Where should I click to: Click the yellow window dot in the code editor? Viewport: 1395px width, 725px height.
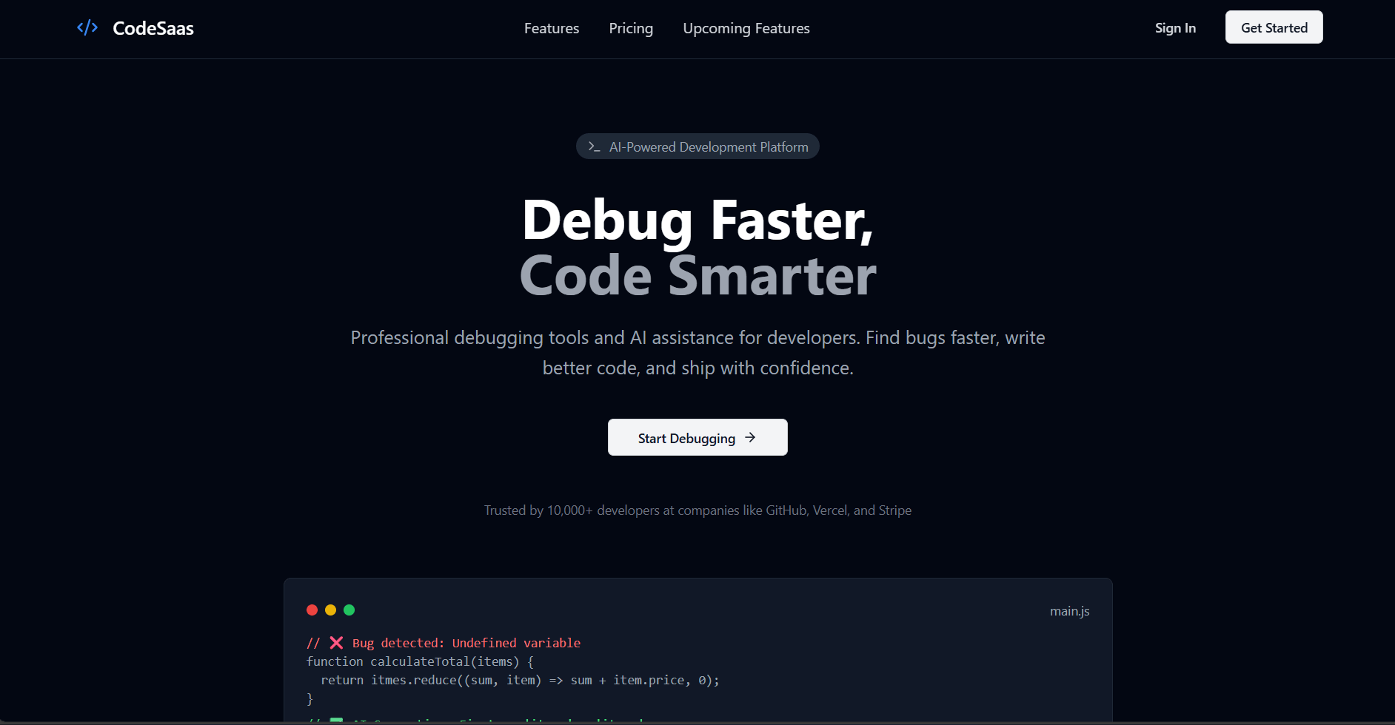click(x=330, y=610)
